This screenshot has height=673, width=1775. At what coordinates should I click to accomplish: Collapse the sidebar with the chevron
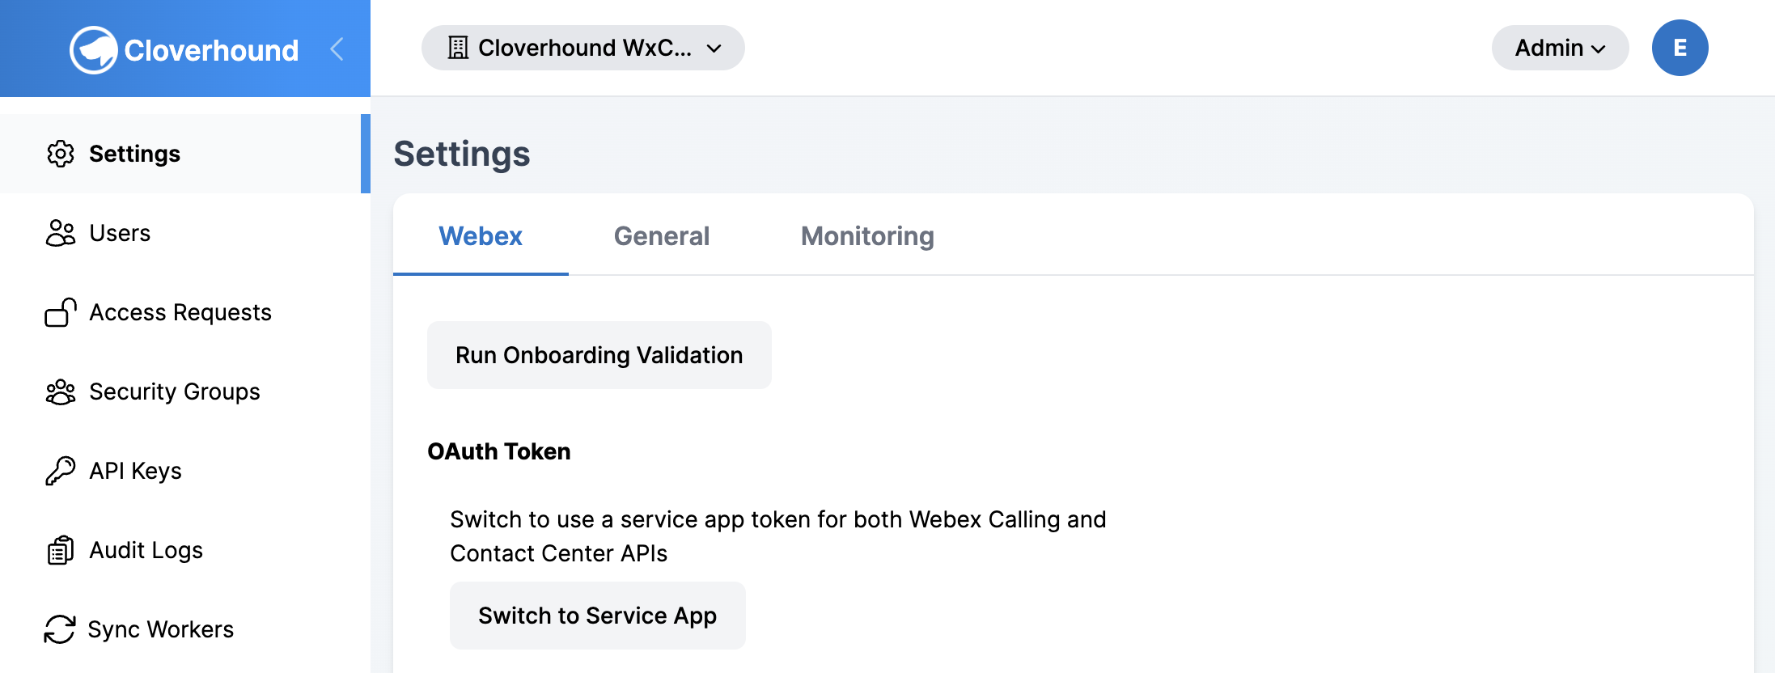[337, 48]
